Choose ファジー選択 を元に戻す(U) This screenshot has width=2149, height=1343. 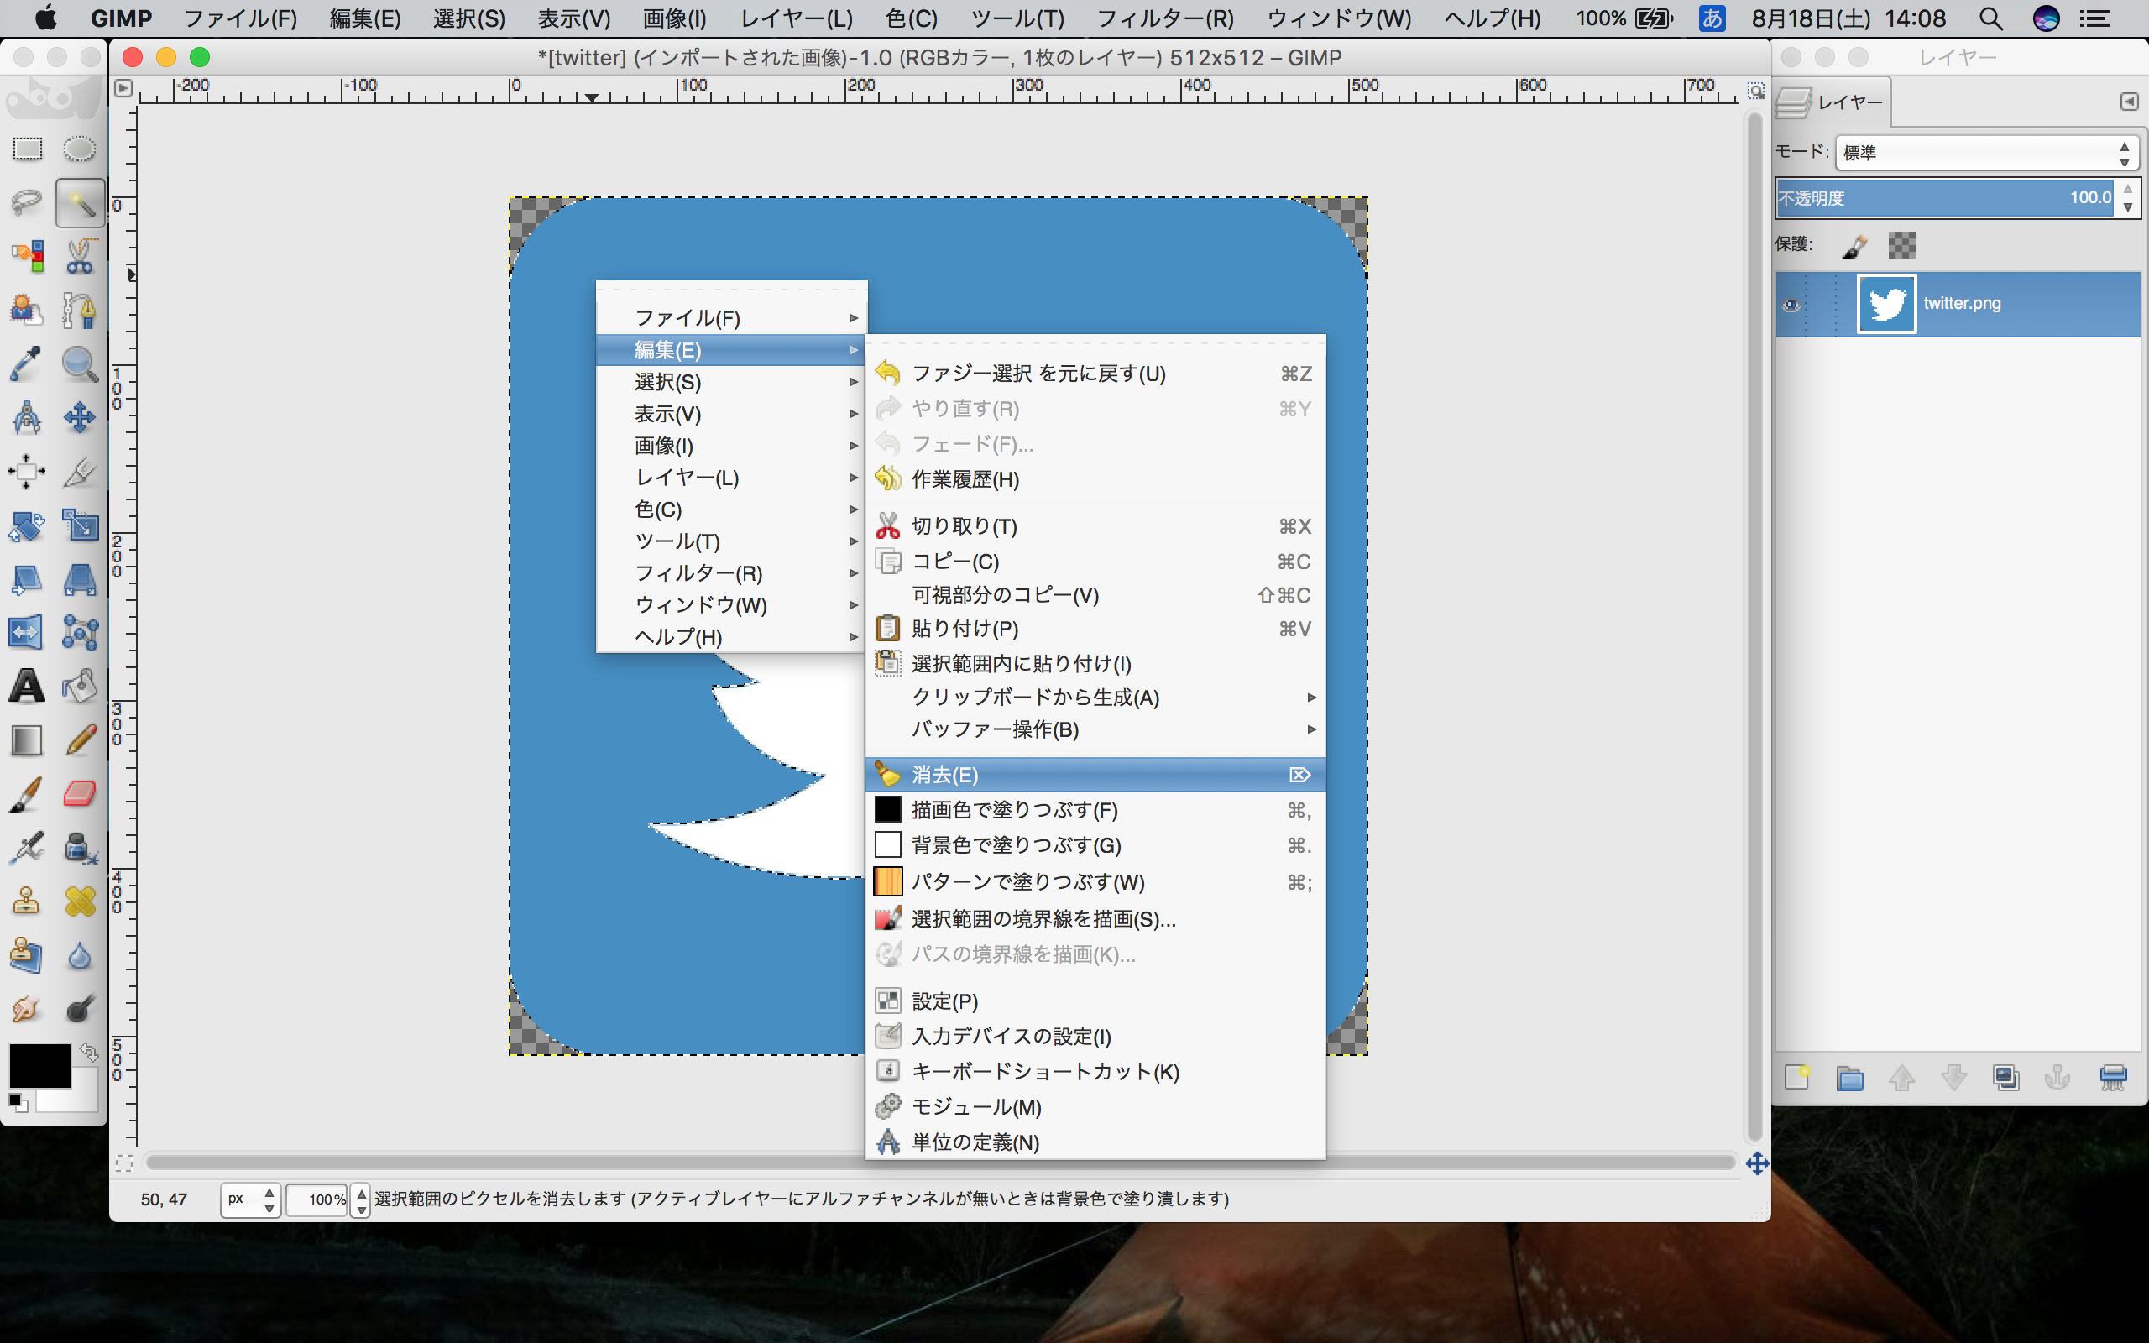pyautogui.click(x=1095, y=374)
